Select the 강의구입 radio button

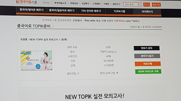(78, 73)
